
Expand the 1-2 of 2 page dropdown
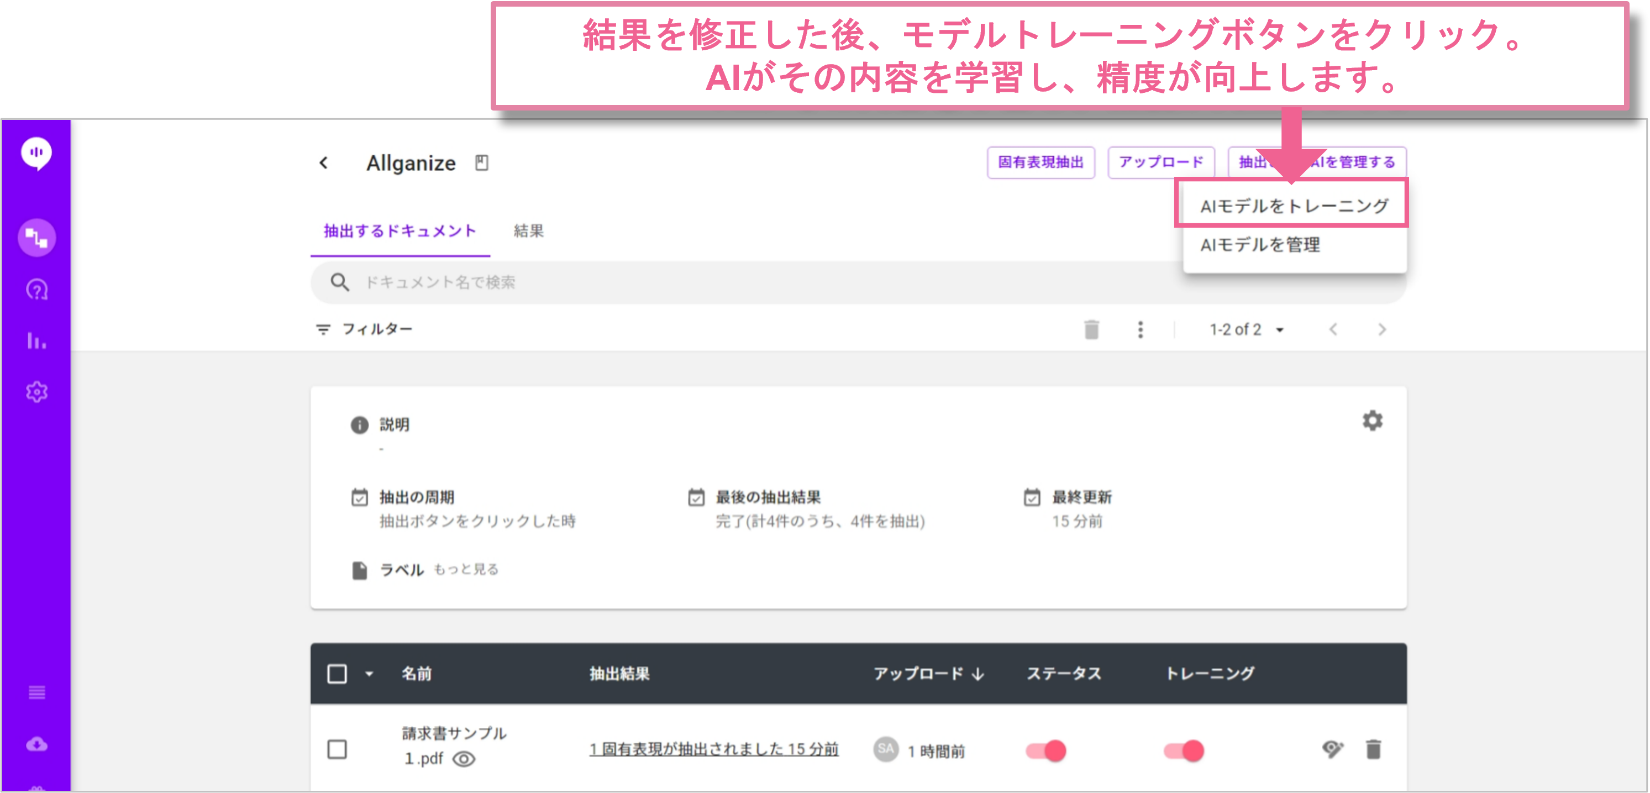coord(1280,330)
